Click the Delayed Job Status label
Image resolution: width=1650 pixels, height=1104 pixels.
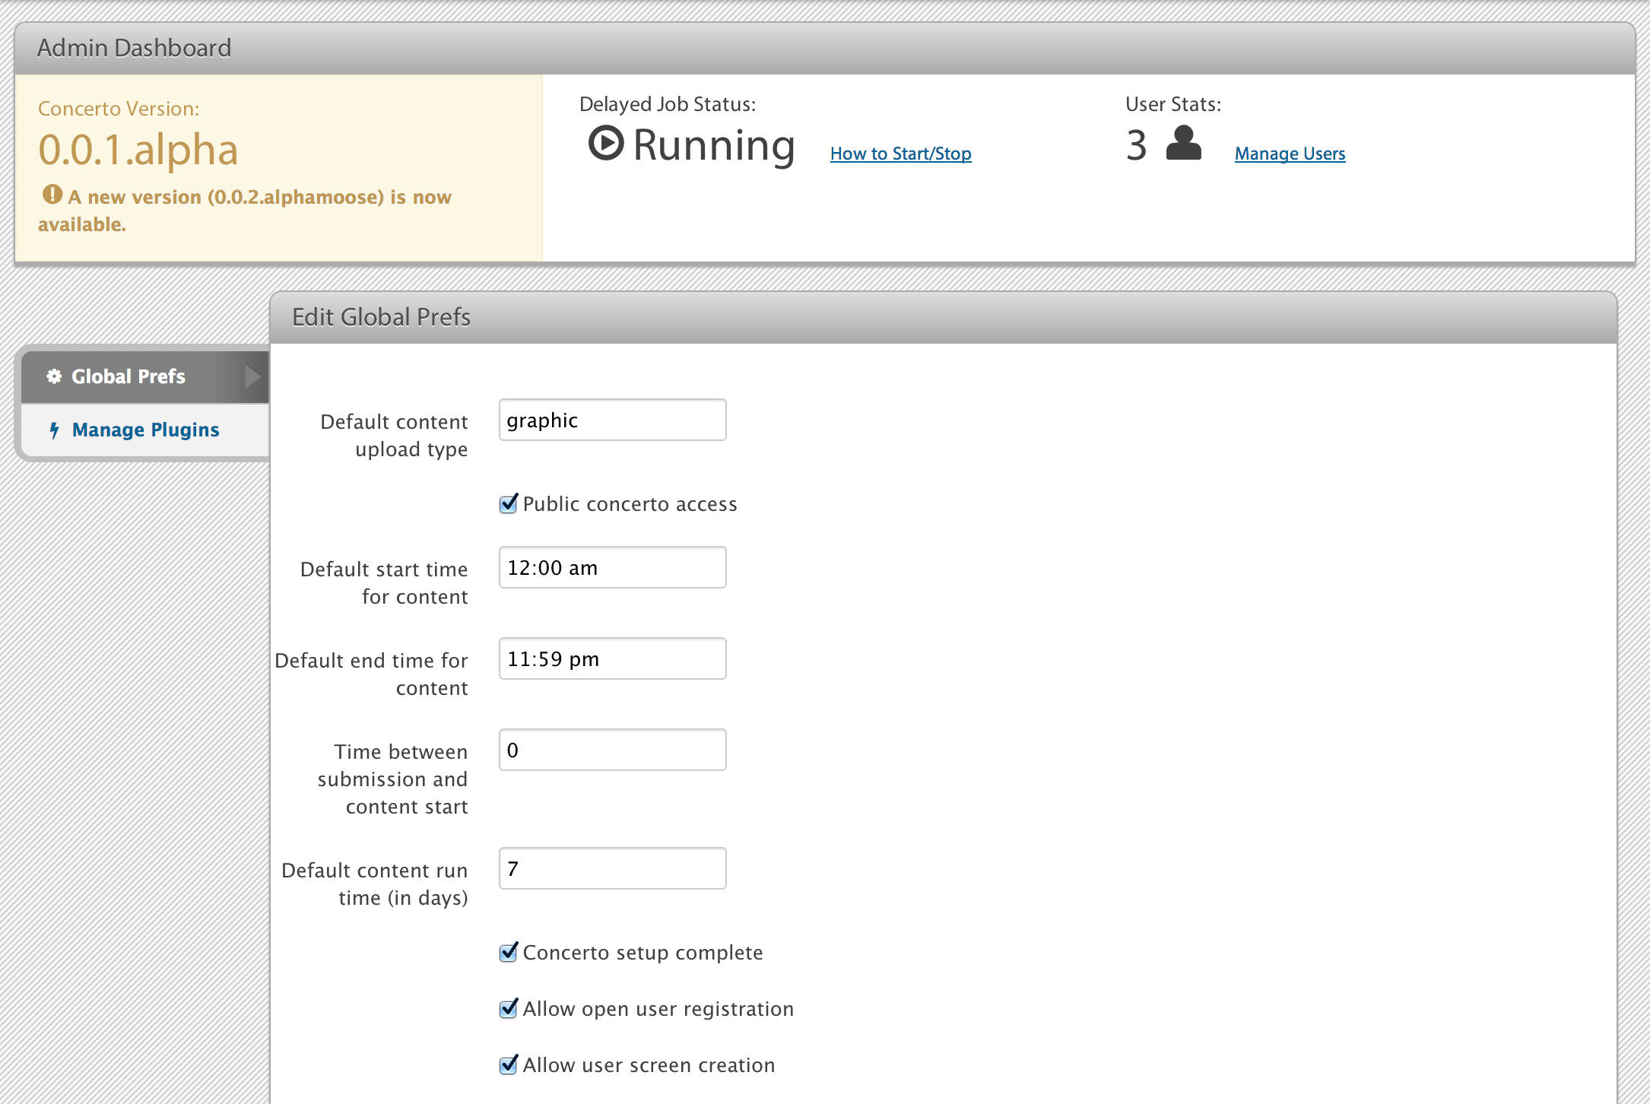[668, 104]
